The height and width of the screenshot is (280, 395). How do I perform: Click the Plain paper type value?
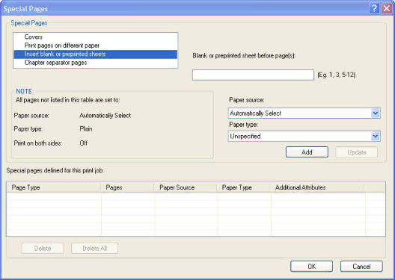pyautogui.click(x=86, y=129)
